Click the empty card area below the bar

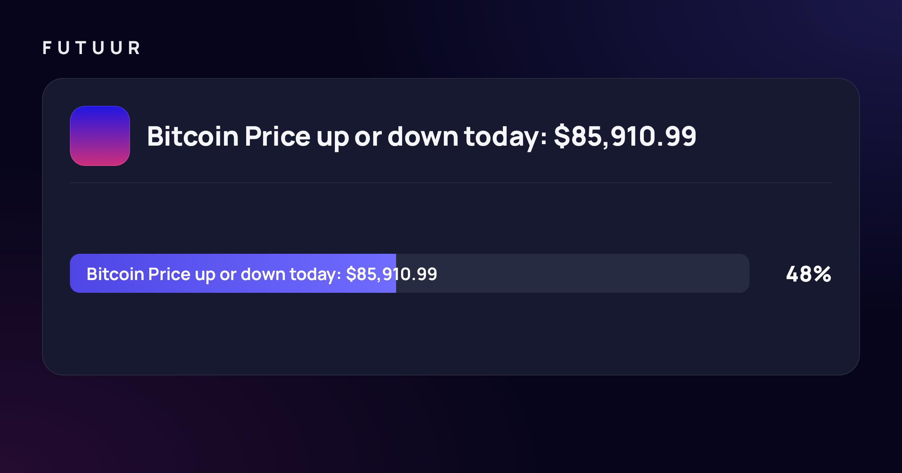point(451,334)
